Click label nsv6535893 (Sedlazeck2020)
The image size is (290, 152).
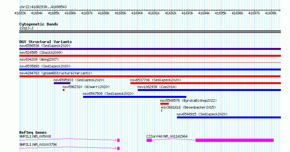point(45,66)
